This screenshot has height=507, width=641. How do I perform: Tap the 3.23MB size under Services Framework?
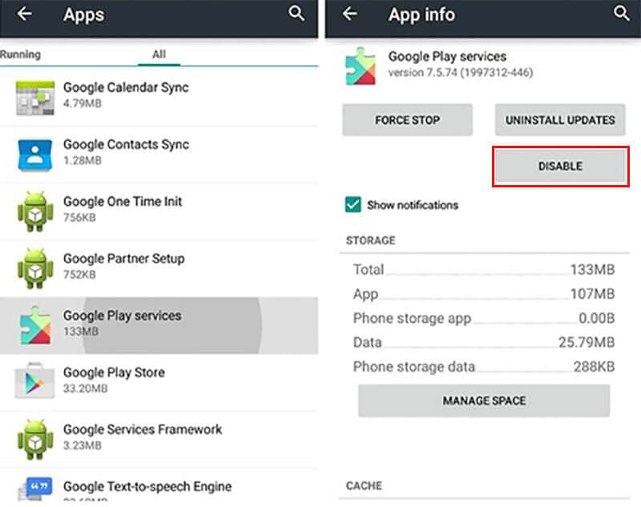[83, 445]
